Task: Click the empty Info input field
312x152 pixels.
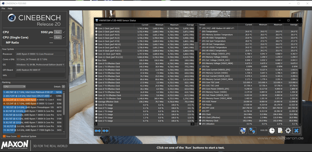Action: coord(40,75)
